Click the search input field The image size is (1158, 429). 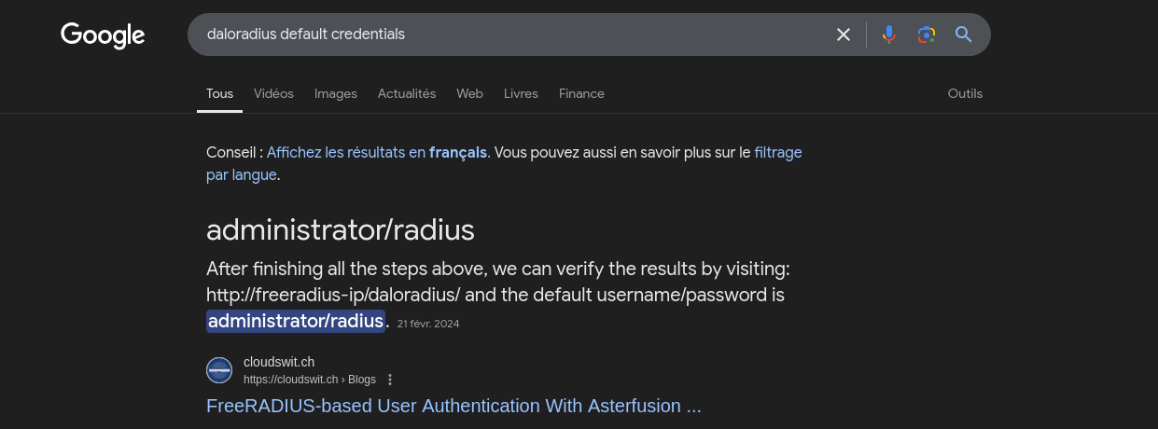[513, 35]
